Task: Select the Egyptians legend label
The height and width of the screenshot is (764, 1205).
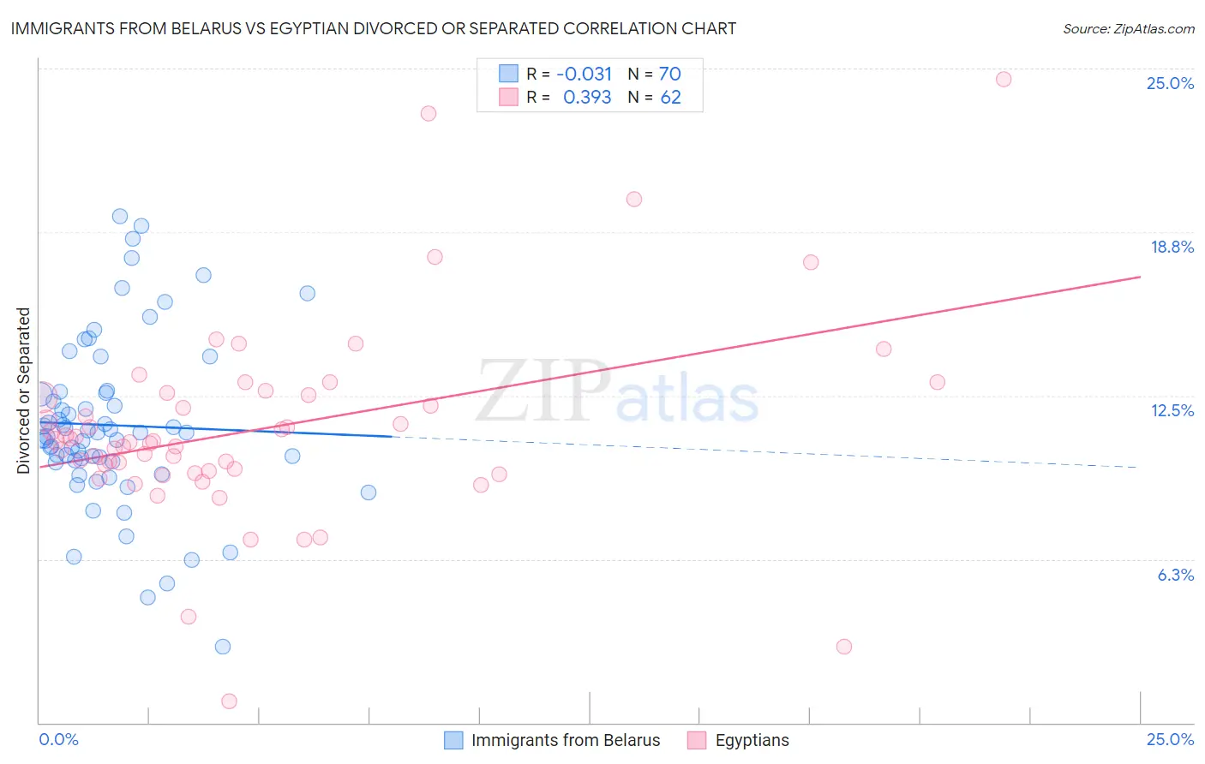Action: click(x=752, y=740)
